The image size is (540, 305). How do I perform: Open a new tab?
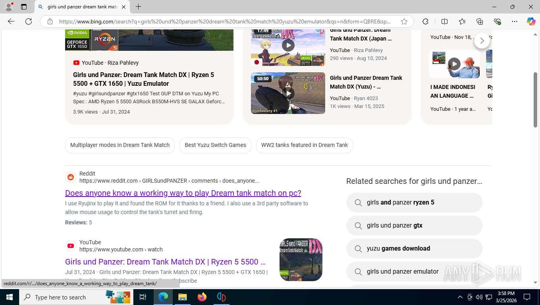[x=138, y=7]
